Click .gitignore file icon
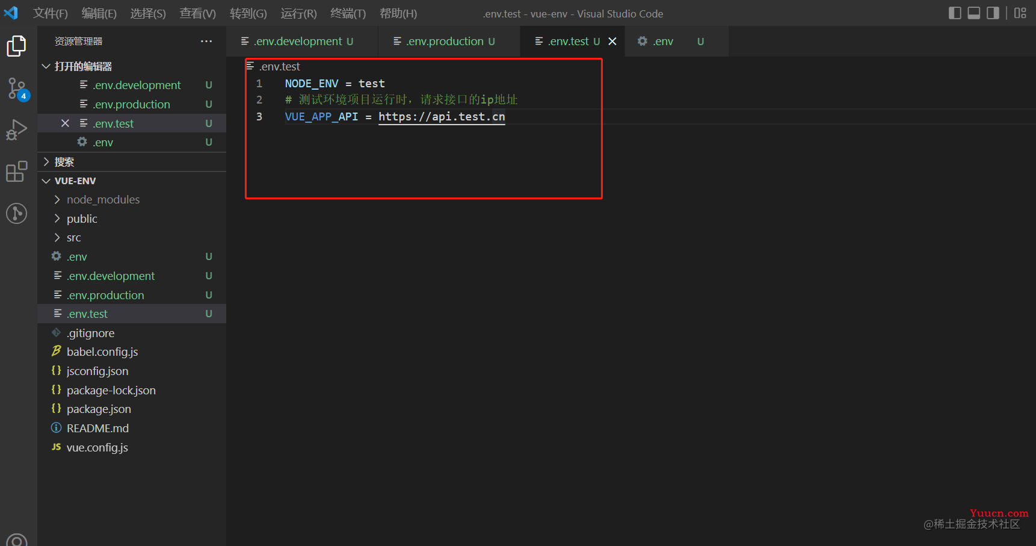Viewport: 1036px width, 546px height. [x=57, y=332]
